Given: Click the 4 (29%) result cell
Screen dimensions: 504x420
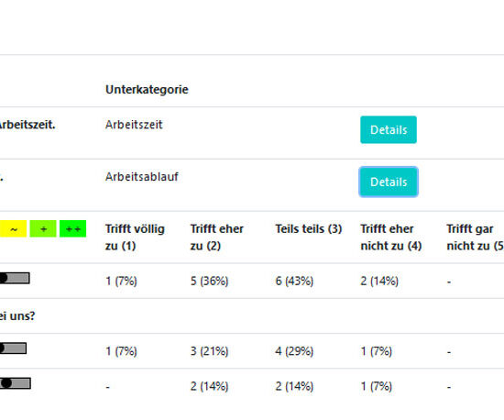Looking at the screenshot, I should pos(294,351).
